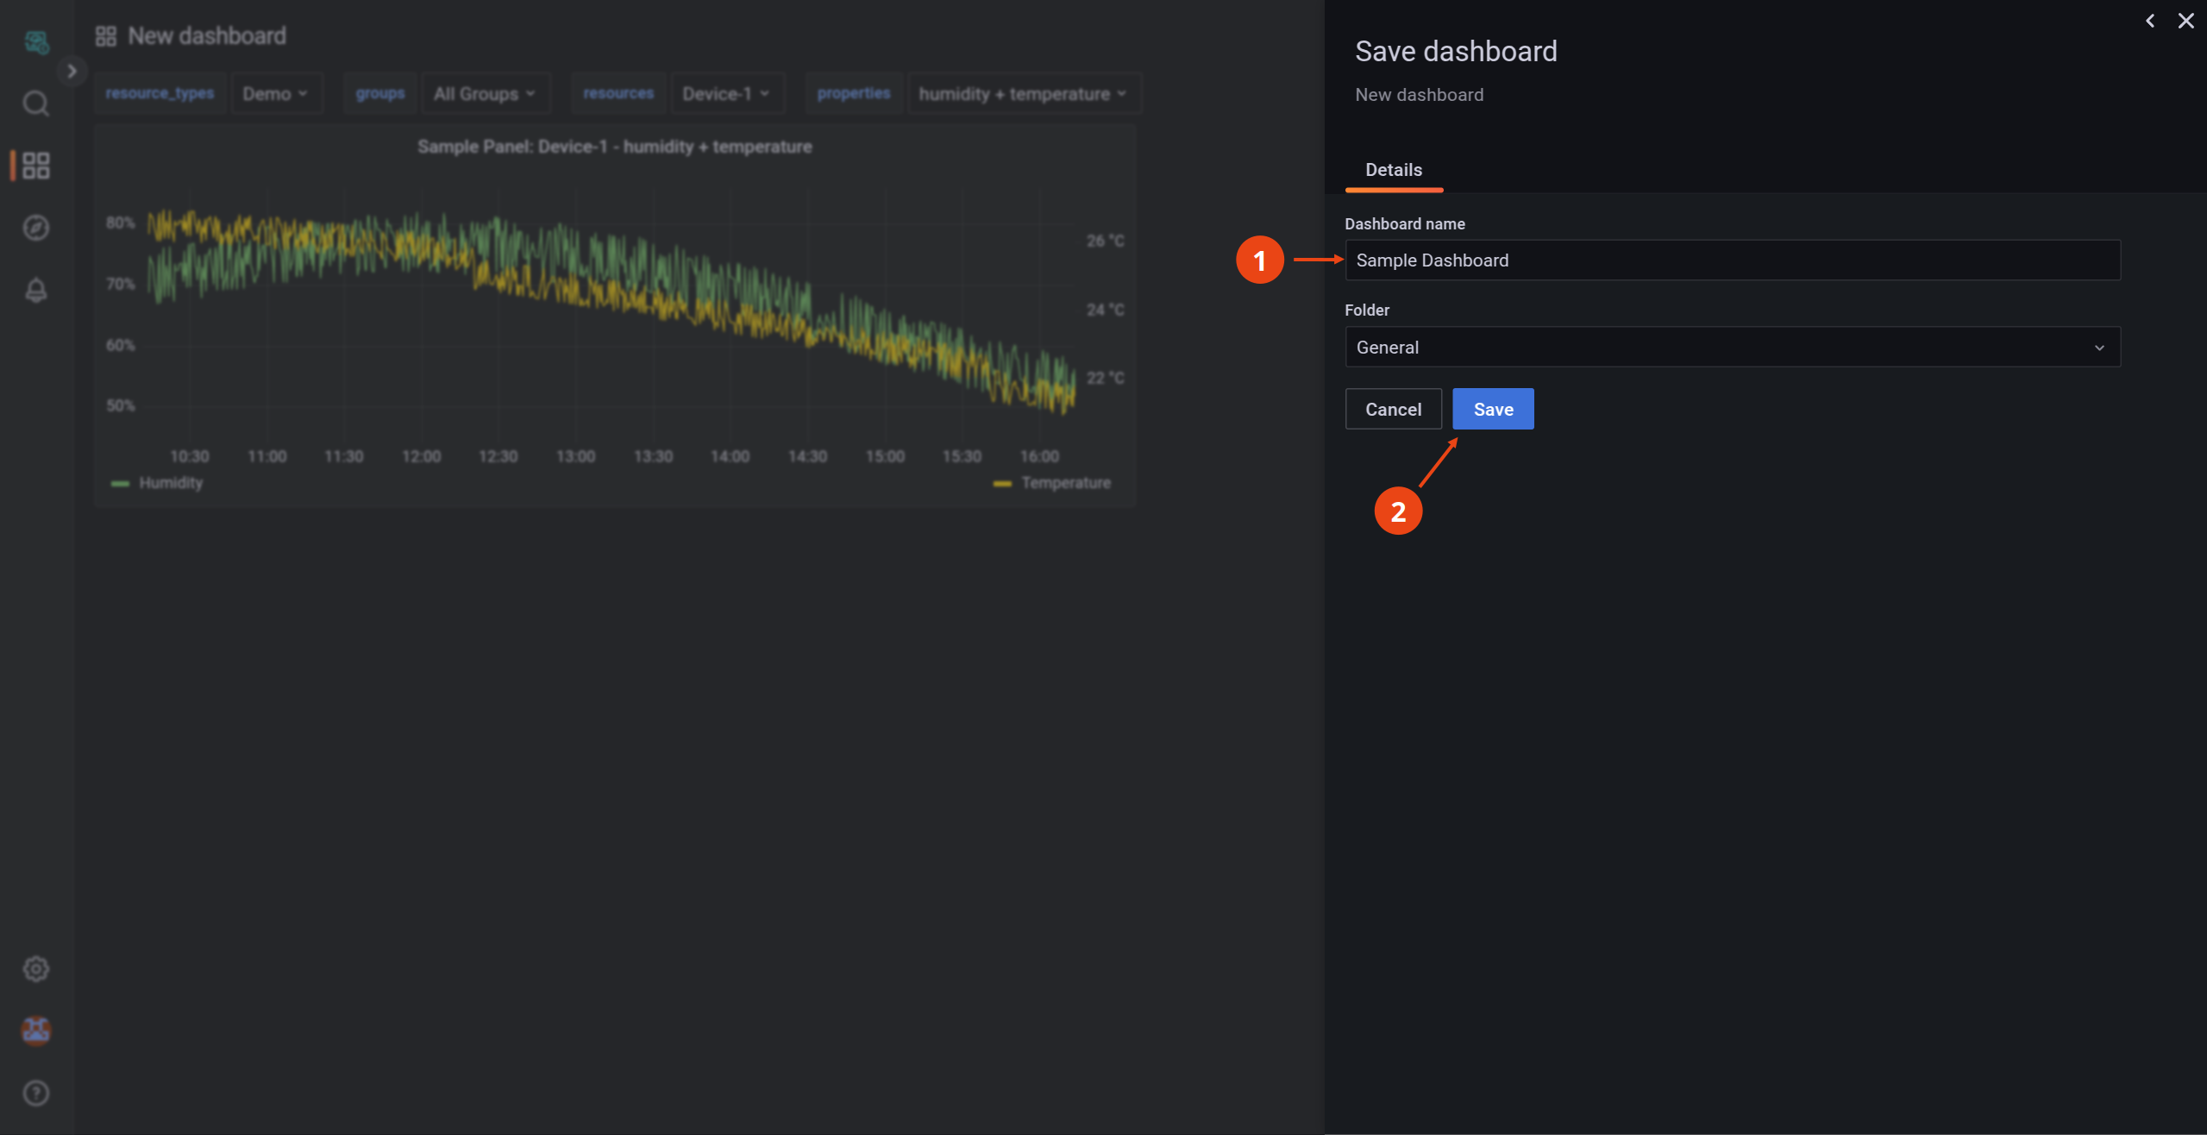Viewport: 2207px width, 1135px height.
Task: Open the Device-1 resources dropdown
Action: [x=726, y=92]
